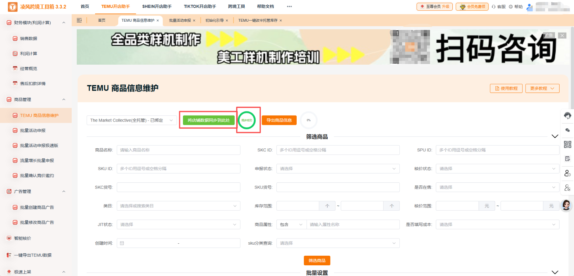Collapse the 财务模块(利润计算) section
This screenshot has height=276, width=574.
[x=64, y=23]
